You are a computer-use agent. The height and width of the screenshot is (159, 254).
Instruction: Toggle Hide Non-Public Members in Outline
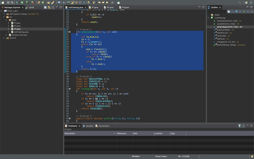point(244,11)
